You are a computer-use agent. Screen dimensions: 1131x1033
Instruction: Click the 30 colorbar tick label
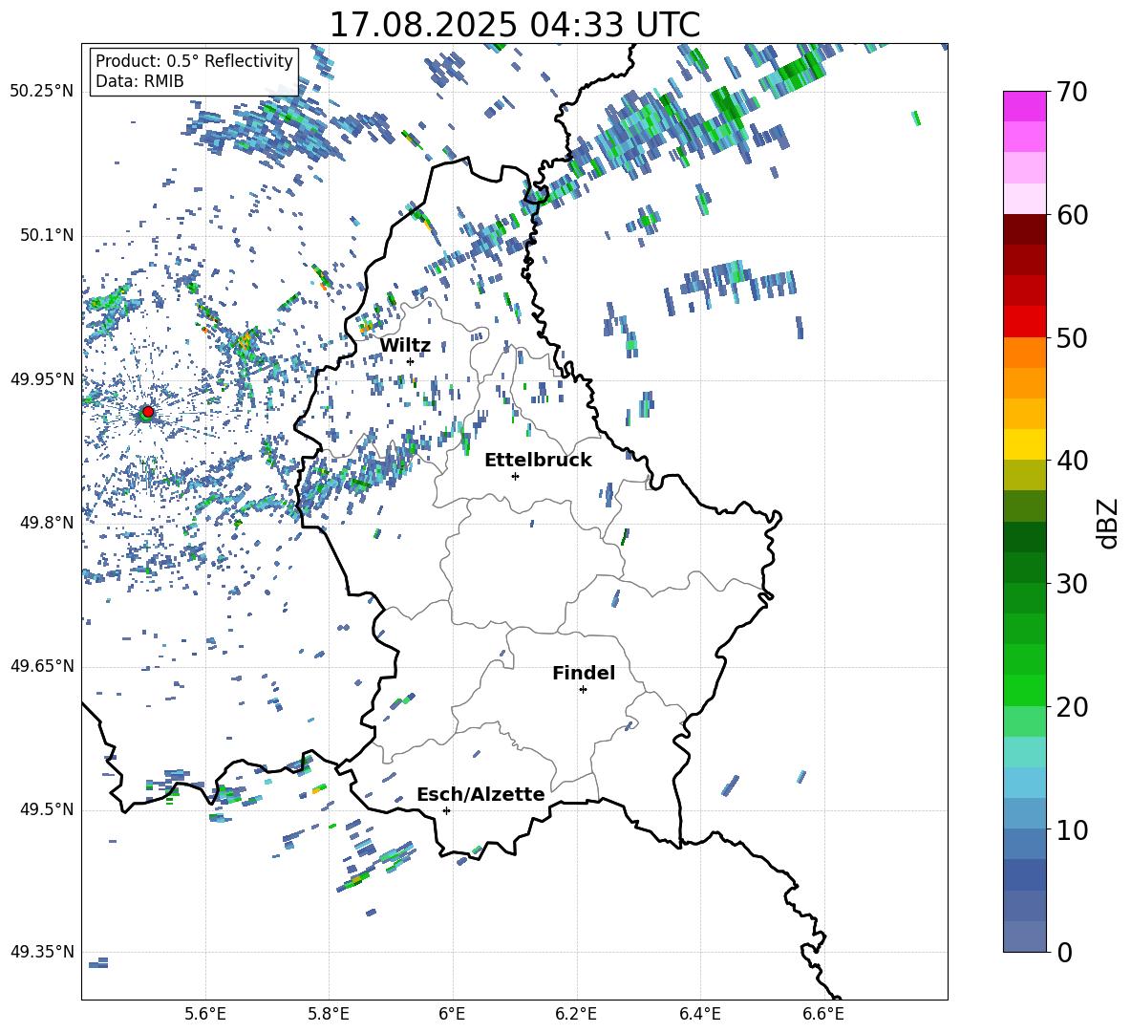tap(1072, 584)
